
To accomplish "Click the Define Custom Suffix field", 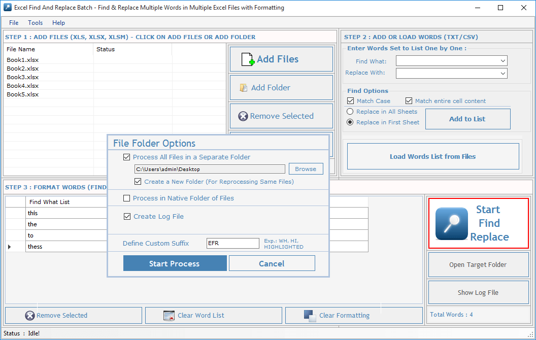I will tap(233, 243).
